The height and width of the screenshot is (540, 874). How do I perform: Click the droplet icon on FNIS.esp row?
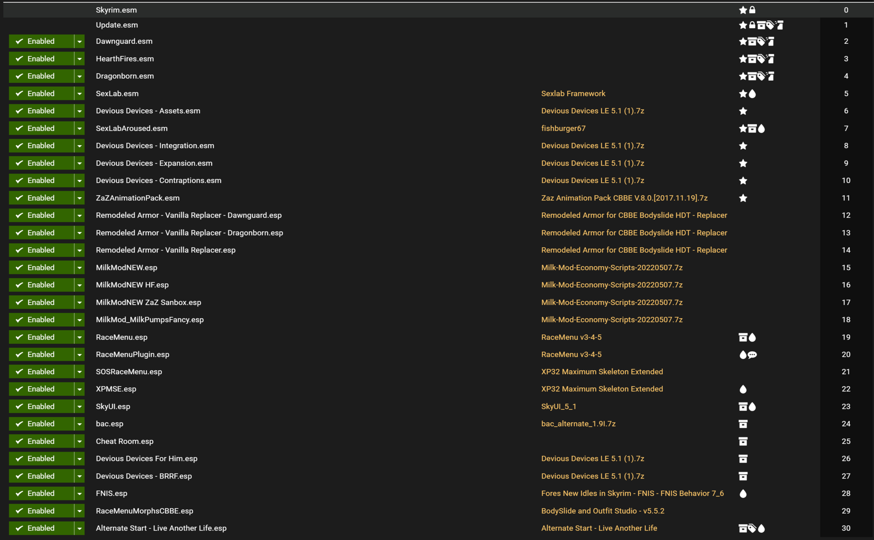(743, 494)
